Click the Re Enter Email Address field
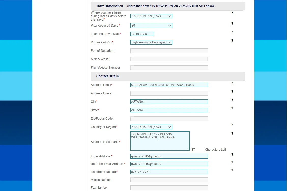 [x=169, y=164]
